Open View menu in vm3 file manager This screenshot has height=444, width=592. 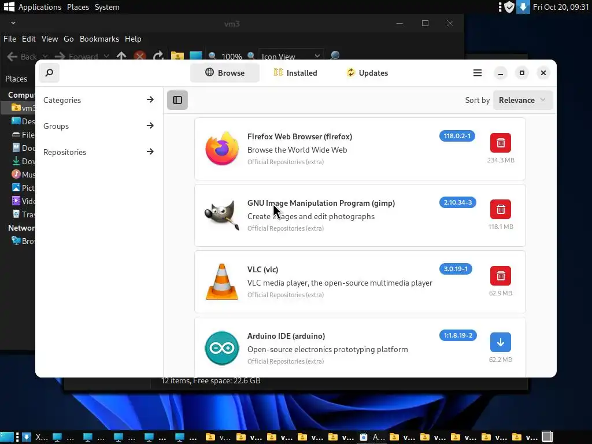(50, 39)
